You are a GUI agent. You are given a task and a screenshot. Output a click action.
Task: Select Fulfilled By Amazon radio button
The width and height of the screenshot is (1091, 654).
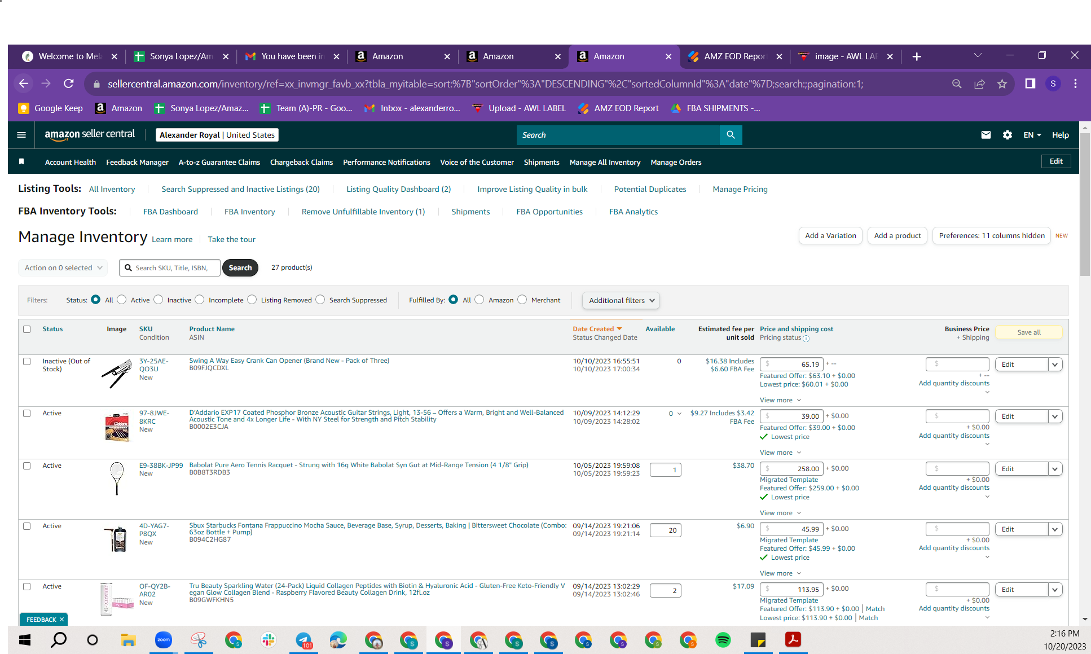pyautogui.click(x=479, y=300)
